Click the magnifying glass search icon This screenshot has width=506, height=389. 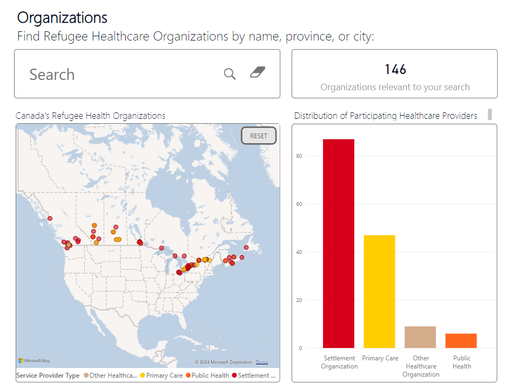[x=230, y=74]
